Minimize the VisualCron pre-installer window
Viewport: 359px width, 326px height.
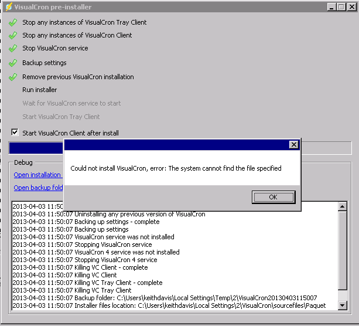[331, 7]
